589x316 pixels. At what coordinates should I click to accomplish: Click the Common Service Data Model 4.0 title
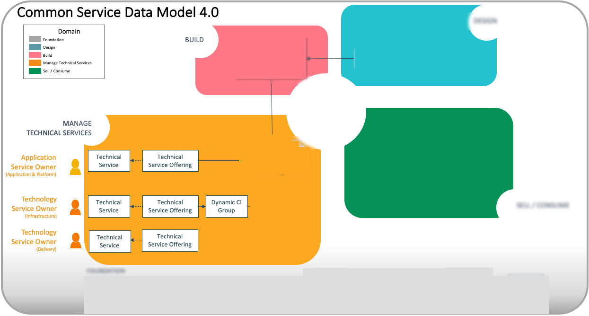tap(118, 12)
